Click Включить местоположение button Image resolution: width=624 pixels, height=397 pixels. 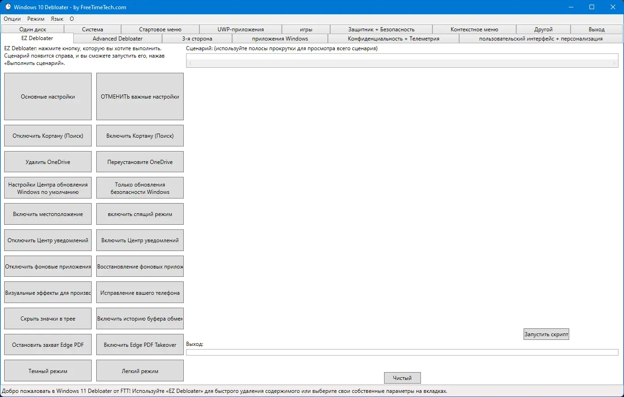click(x=48, y=214)
